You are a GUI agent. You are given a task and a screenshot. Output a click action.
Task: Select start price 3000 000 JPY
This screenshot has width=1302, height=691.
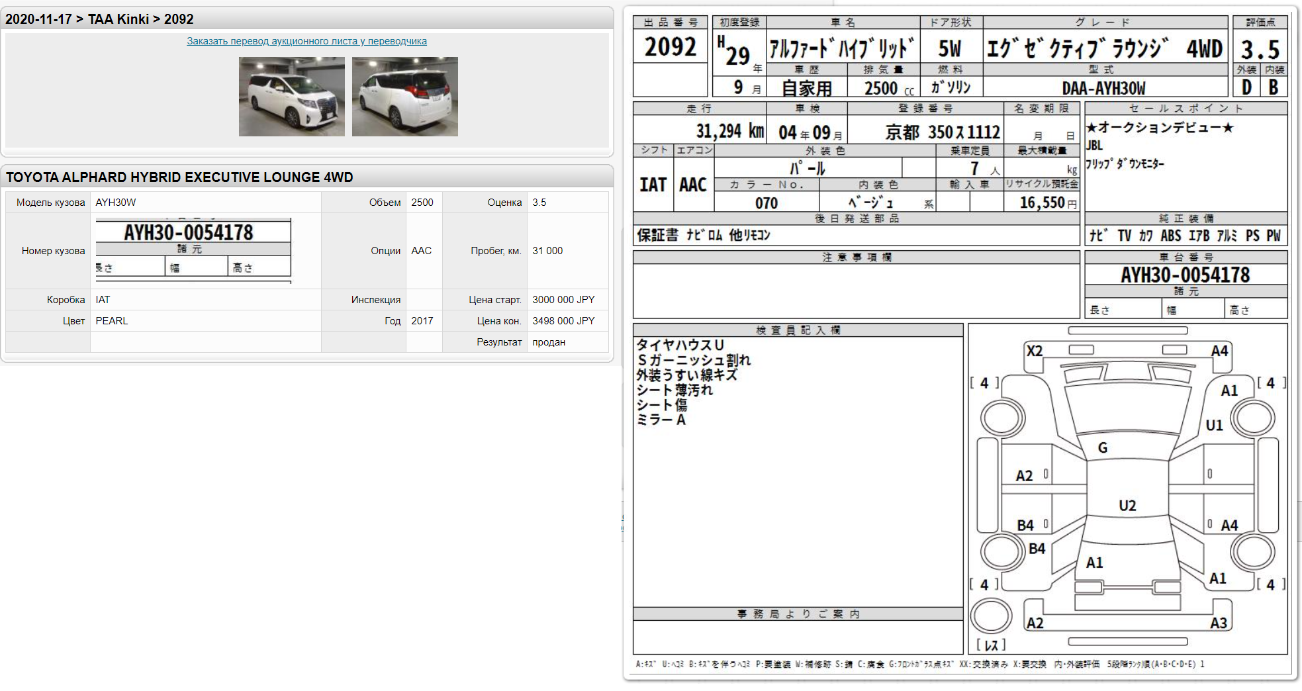[563, 300]
